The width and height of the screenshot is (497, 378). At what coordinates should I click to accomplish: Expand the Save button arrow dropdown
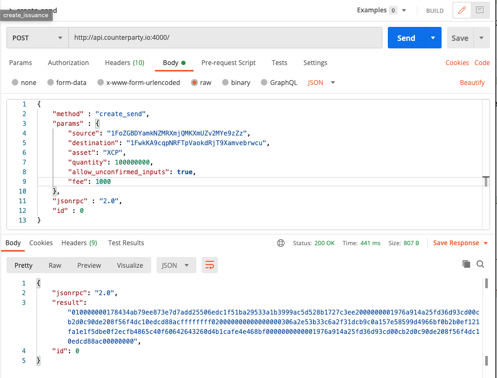coord(481,38)
